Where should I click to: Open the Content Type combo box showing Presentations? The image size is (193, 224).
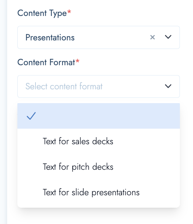click(x=99, y=38)
